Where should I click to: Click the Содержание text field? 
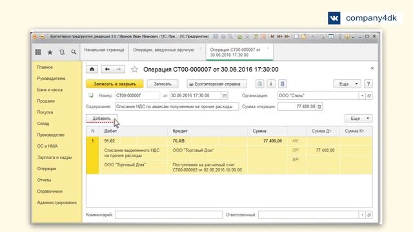pos(177,106)
